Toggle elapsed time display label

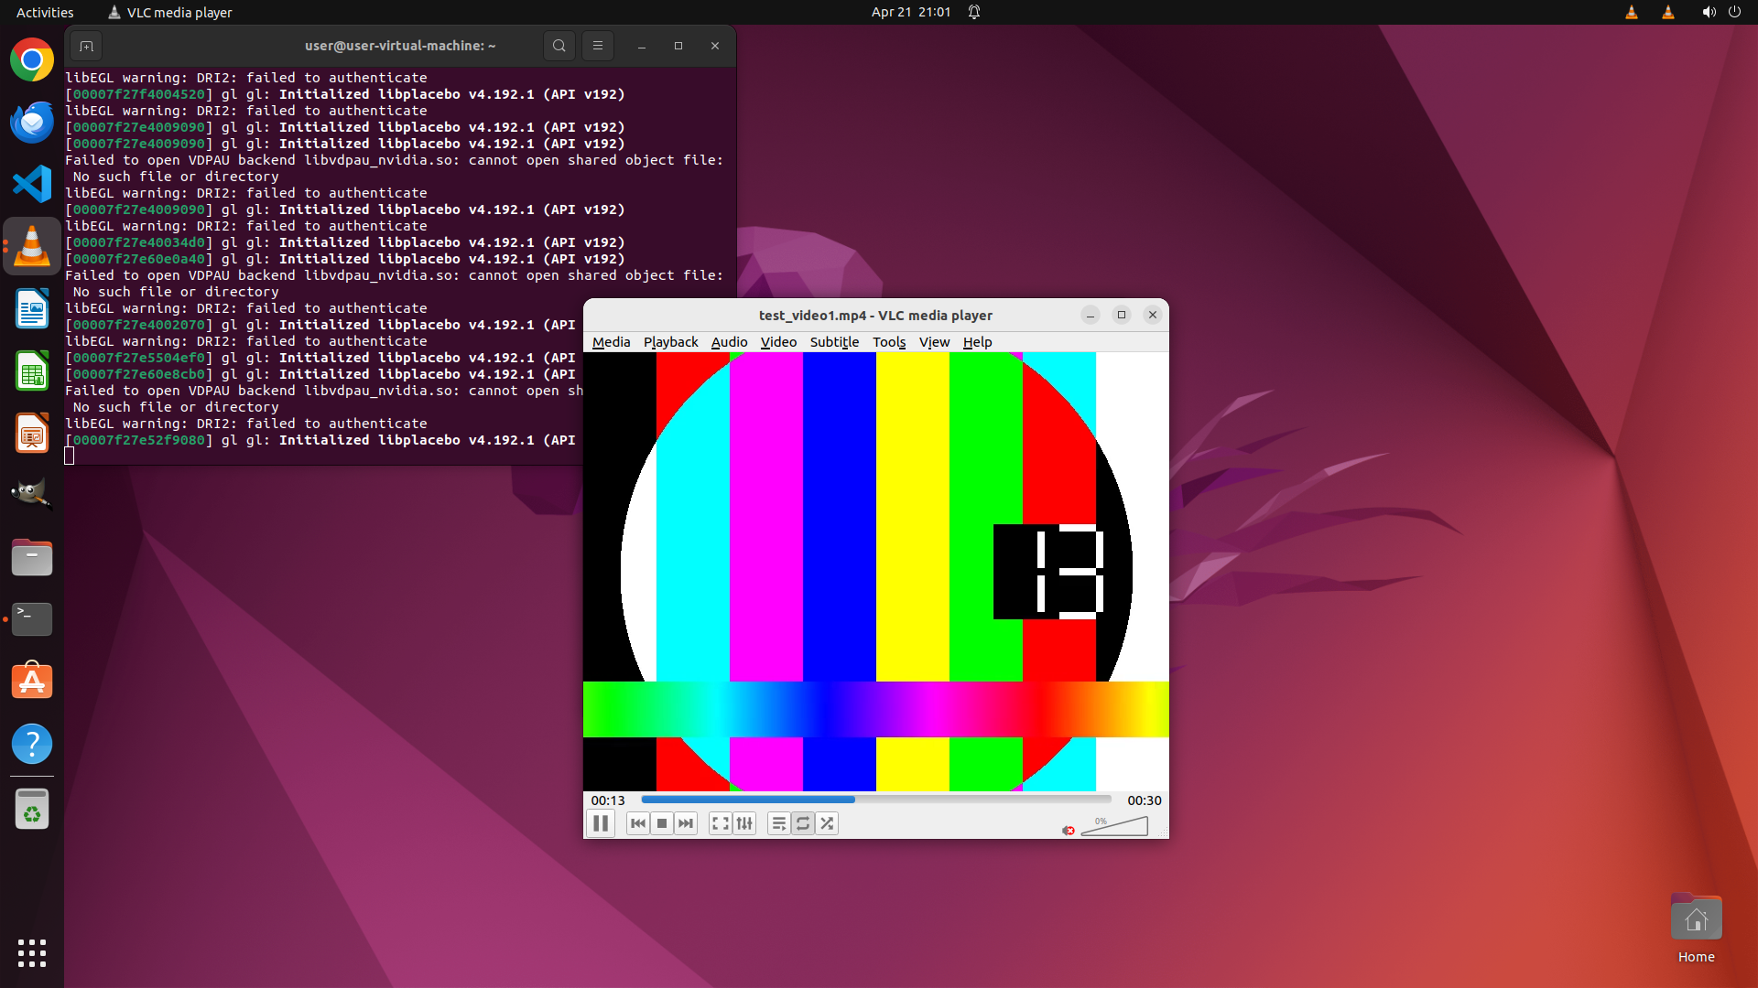pos(608,800)
